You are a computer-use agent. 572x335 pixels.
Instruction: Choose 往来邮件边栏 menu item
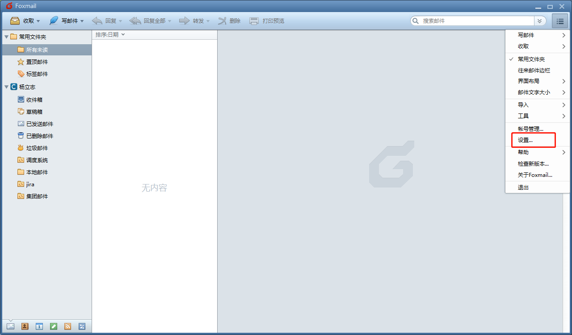click(538, 70)
